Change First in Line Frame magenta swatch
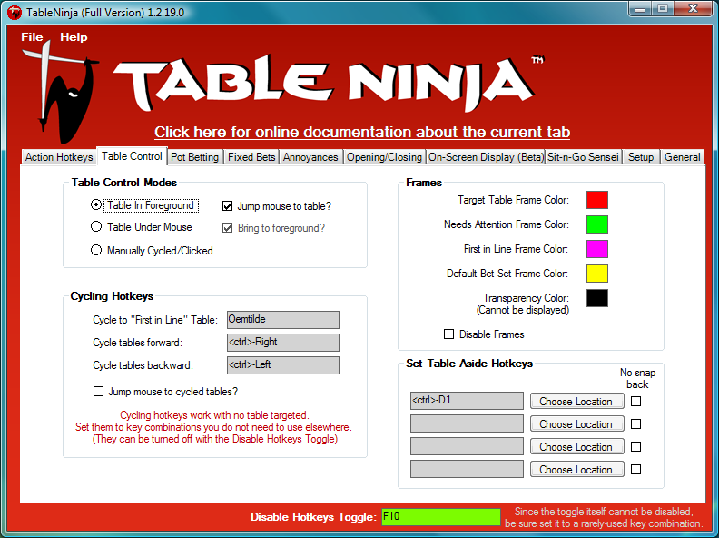 click(x=597, y=249)
